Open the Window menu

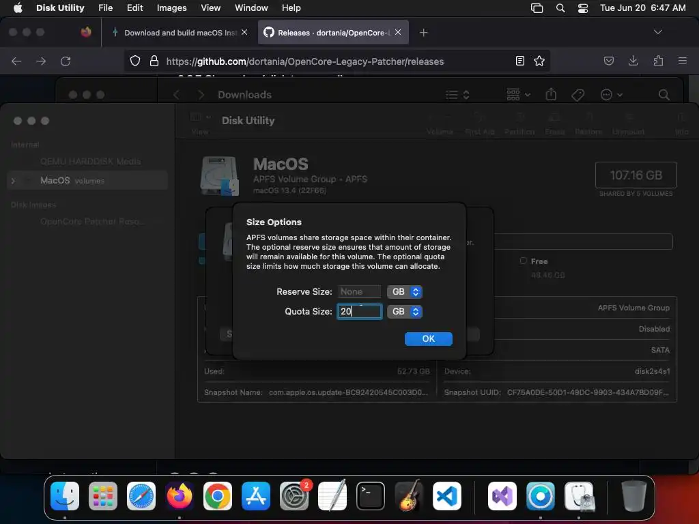click(251, 8)
